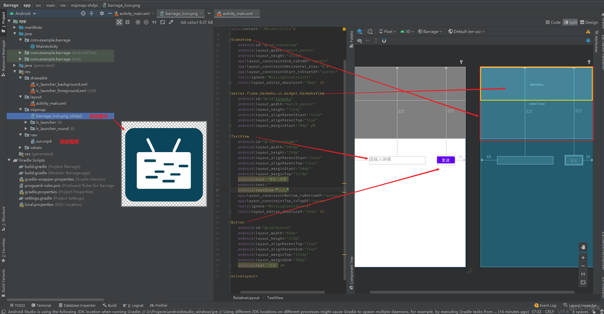Open the Profiler tool window
Image resolution: width=604 pixels, height=314 pixels.
click(159, 305)
